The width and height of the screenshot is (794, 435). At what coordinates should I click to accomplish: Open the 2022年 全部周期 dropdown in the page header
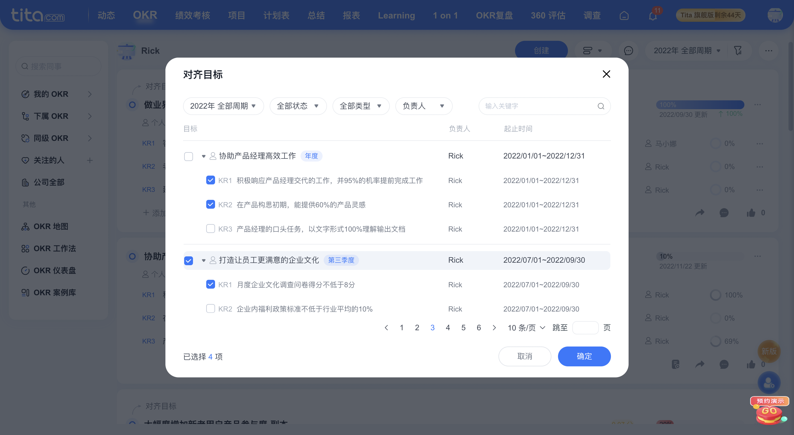click(687, 50)
